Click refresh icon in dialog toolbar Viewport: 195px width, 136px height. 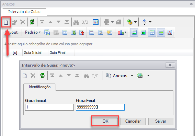tap(43, 76)
